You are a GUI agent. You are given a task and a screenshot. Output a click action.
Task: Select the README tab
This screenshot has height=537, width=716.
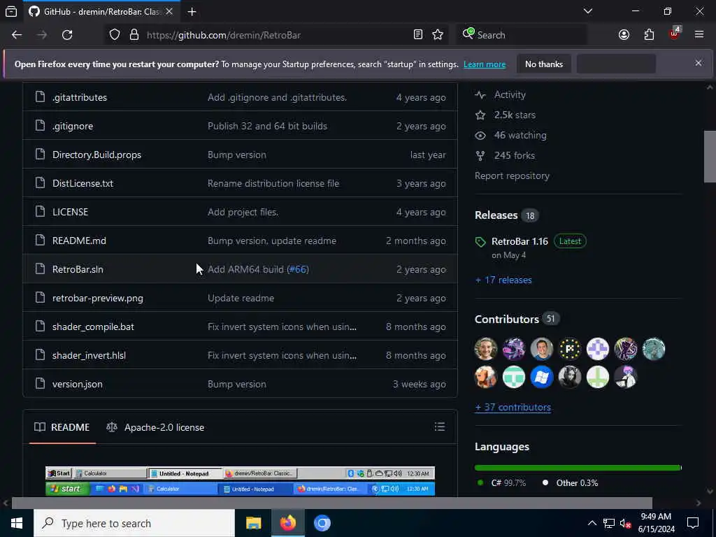(x=62, y=427)
